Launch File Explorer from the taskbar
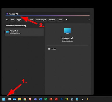This screenshot has width=112, height=102. coord(20,99)
